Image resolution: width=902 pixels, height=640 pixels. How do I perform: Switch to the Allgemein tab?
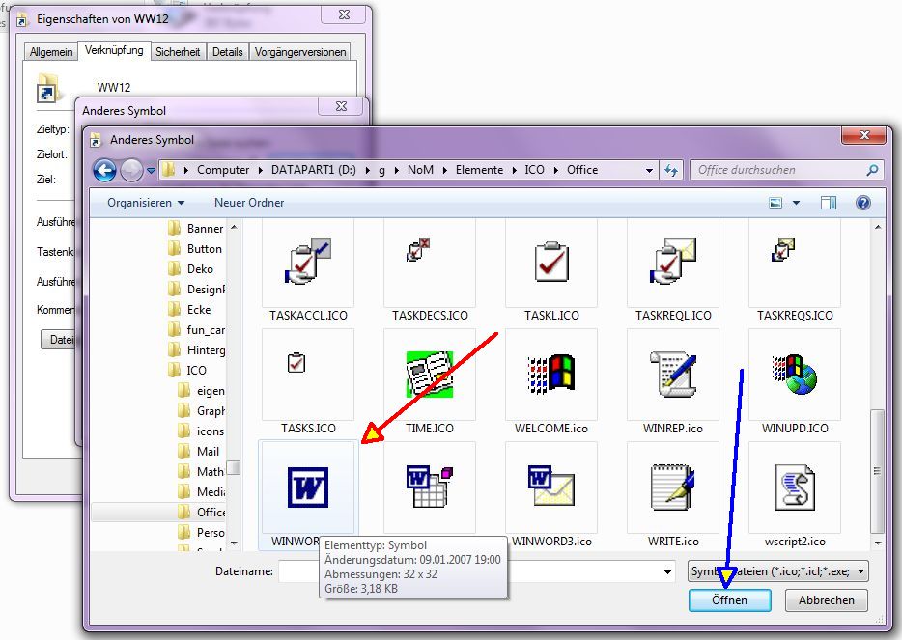click(51, 52)
